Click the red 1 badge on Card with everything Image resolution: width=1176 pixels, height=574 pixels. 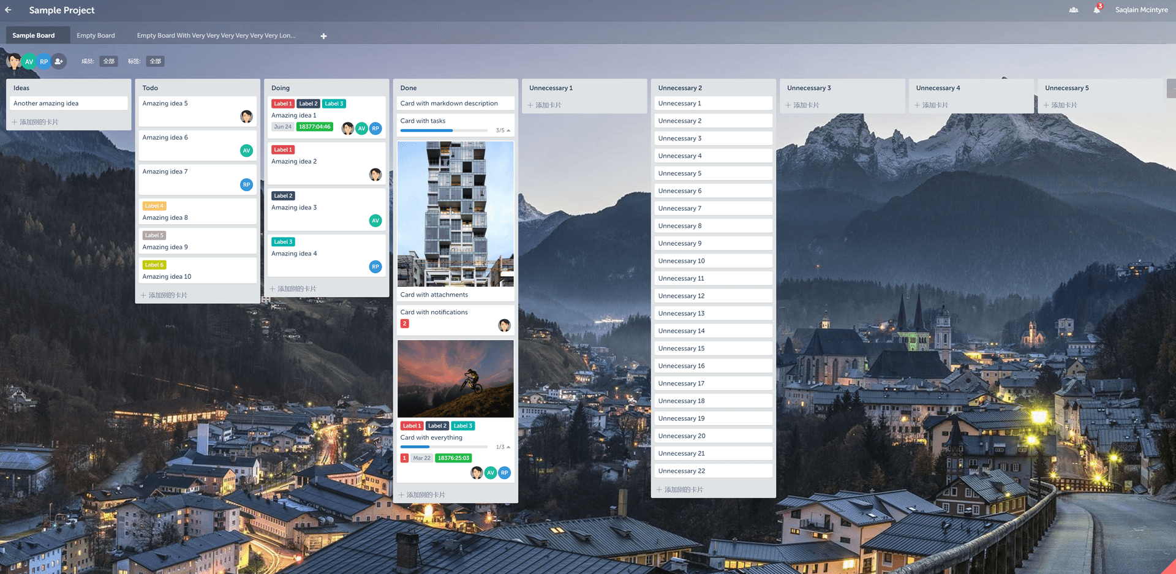tap(404, 458)
